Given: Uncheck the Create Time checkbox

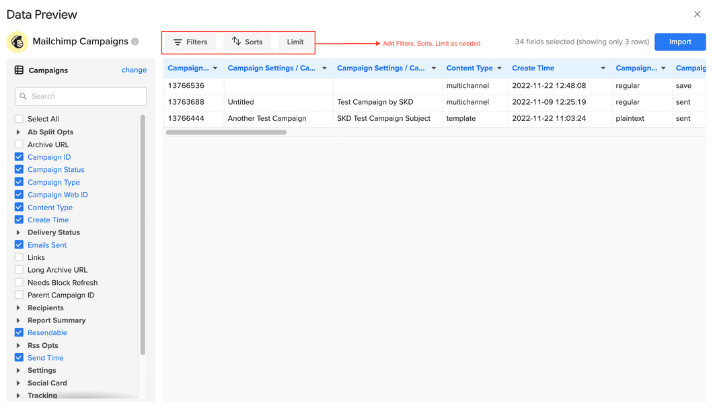Looking at the screenshot, I should click(19, 220).
